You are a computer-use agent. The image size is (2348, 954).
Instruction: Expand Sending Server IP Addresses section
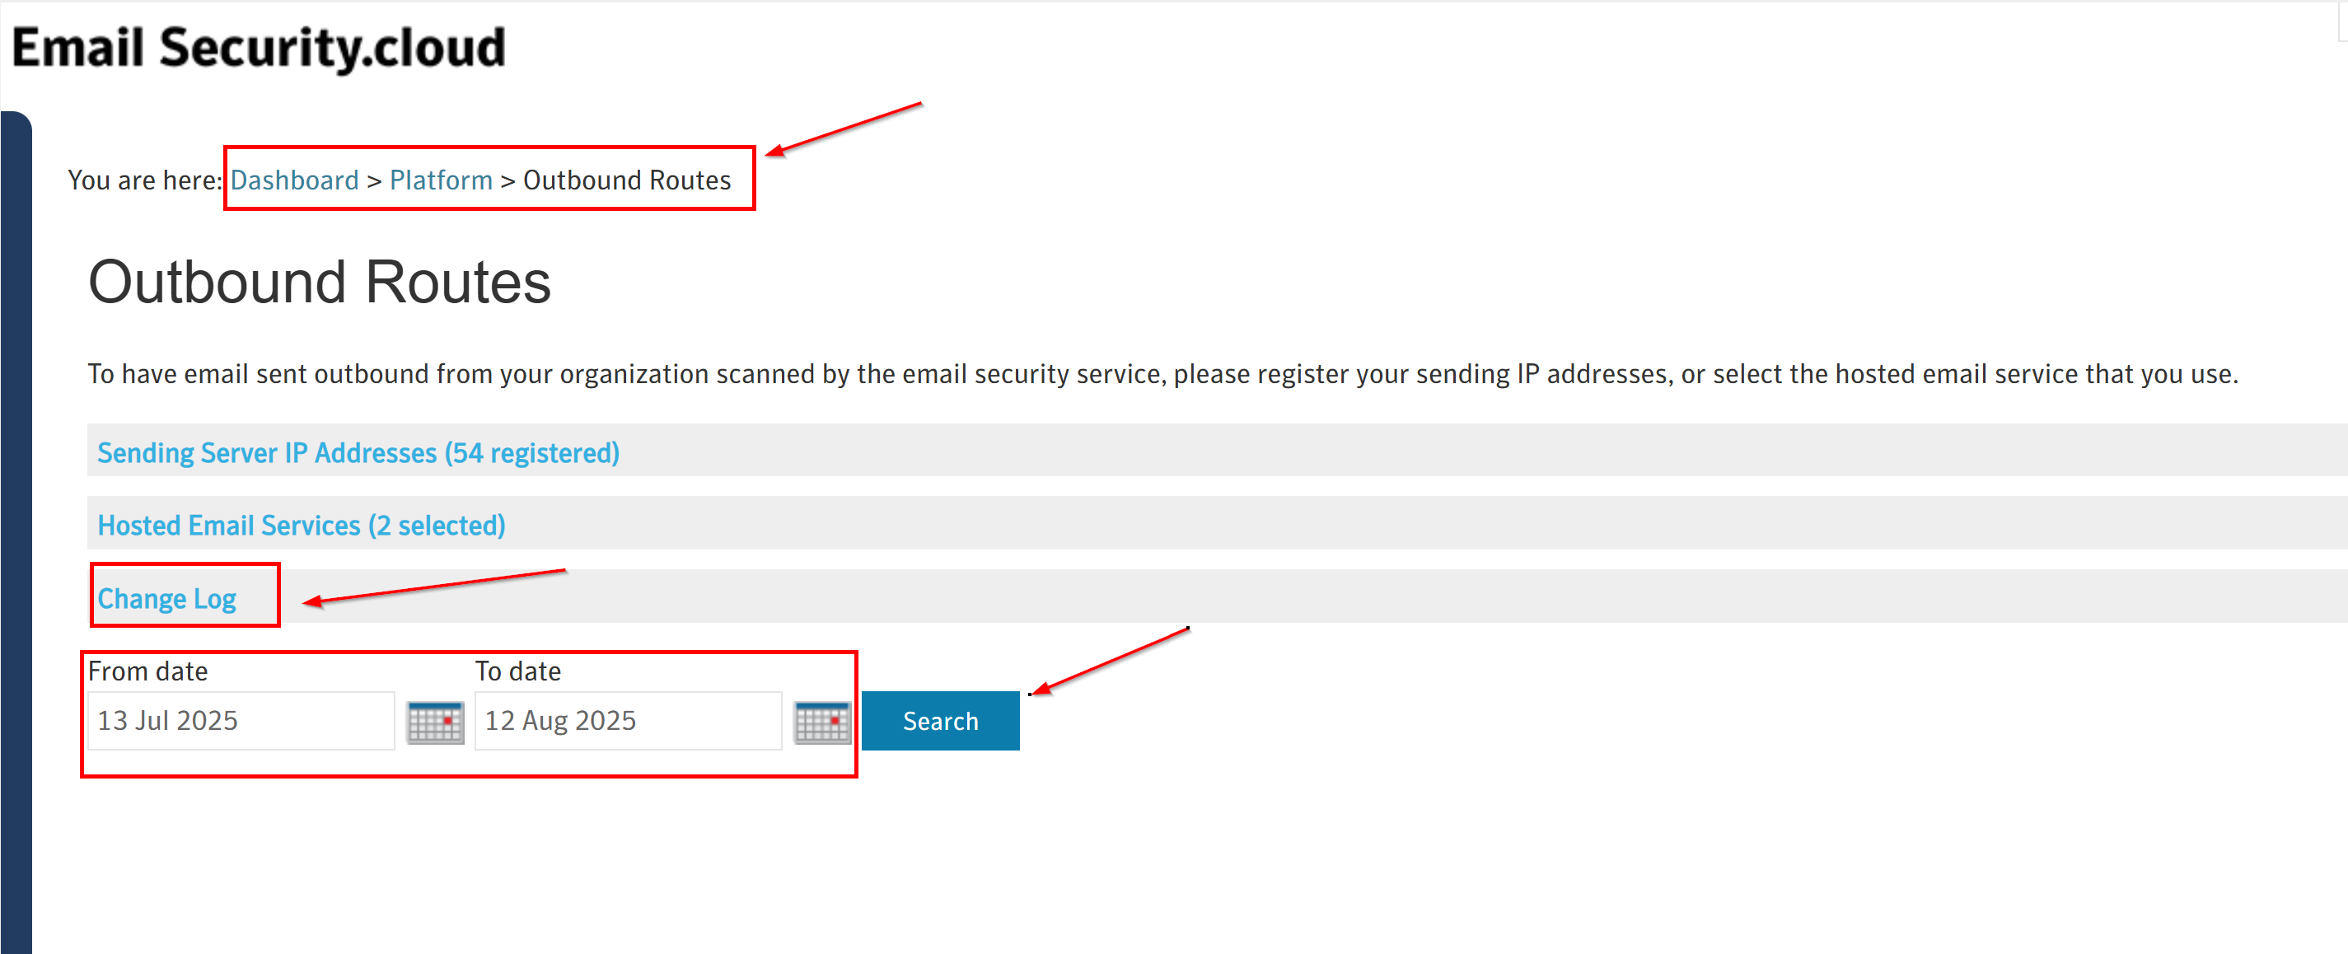tap(358, 453)
